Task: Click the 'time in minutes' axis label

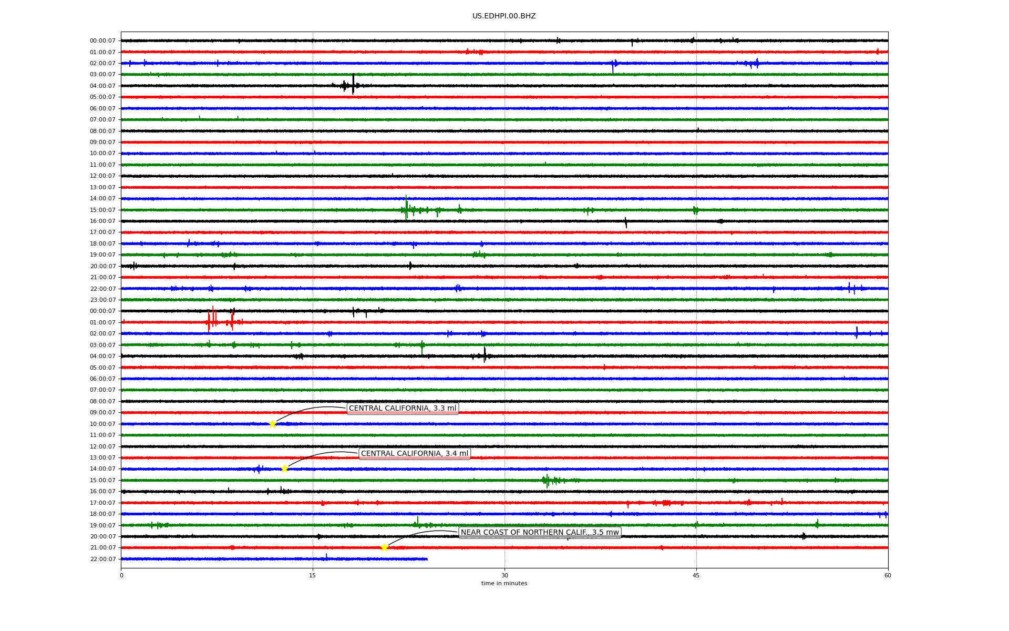Action: click(504, 583)
